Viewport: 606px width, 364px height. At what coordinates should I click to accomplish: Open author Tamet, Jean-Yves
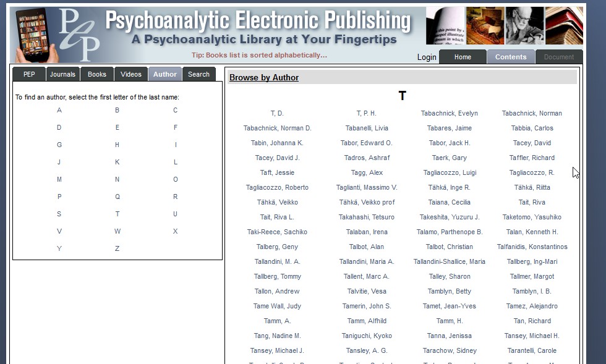pyautogui.click(x=450, y=306)
